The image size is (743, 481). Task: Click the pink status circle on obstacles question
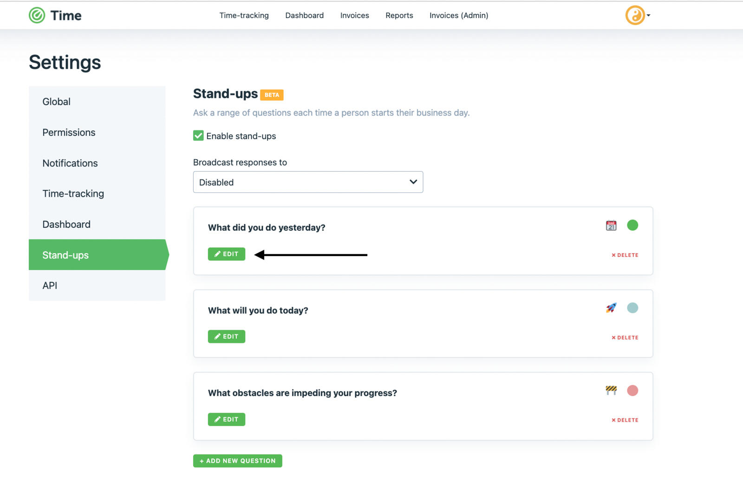pos(633,390)
